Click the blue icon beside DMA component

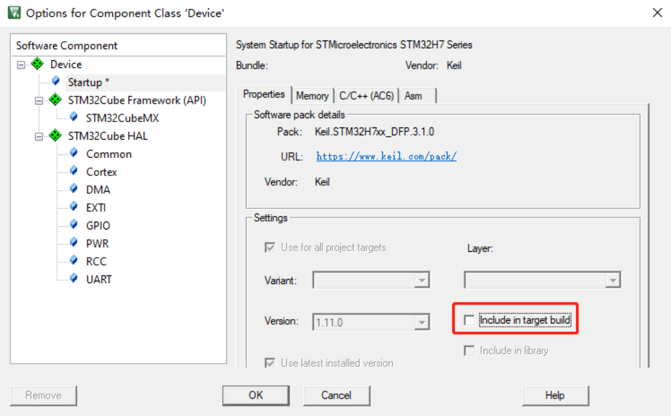73,189
